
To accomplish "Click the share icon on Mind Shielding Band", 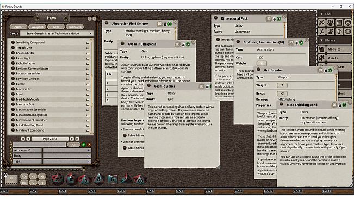I will [334, 105].
